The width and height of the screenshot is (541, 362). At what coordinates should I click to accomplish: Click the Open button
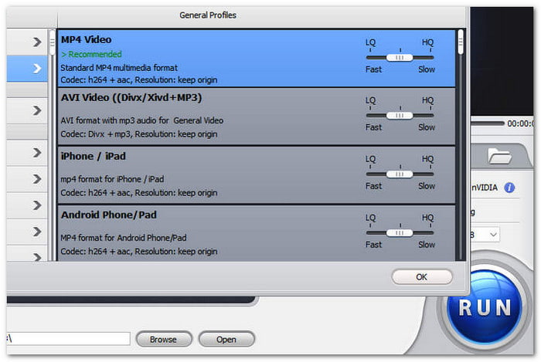point(226,339)
